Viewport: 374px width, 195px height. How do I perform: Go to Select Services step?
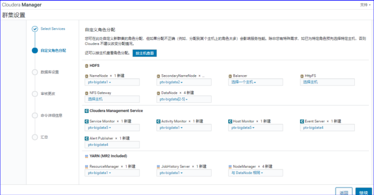click(53, 29)
